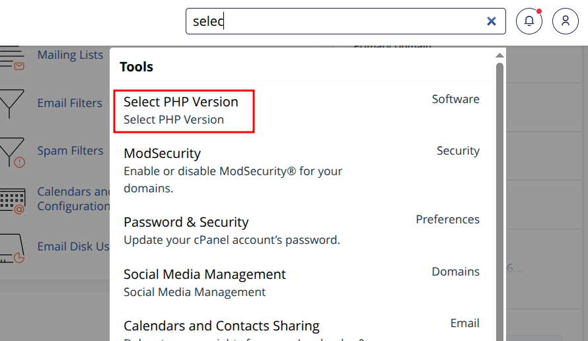Open the notifications bell icon
Viewport: 588px width, 341px height.
529,21
